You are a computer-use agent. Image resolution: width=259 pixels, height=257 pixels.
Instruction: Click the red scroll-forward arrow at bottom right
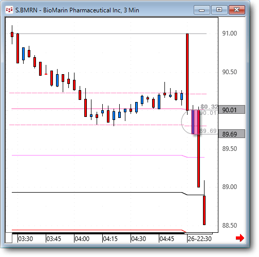(240, 238)
